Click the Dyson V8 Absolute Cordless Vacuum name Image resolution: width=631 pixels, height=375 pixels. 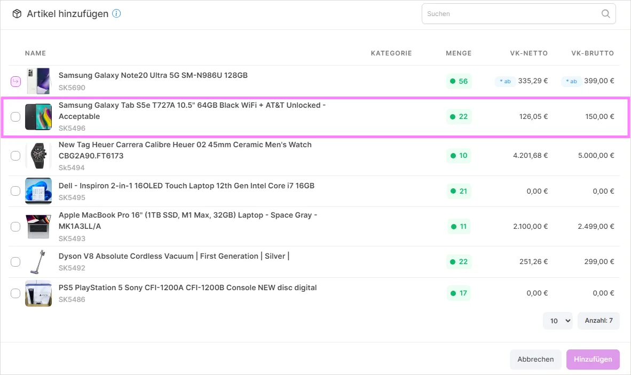coord(174,256)
